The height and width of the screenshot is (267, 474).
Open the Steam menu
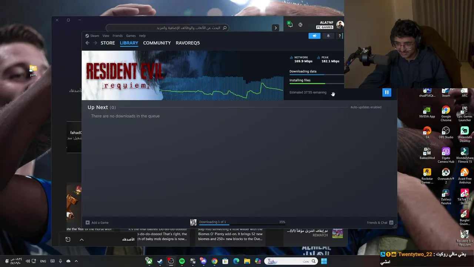pyautogui.click(x=92, y=36)
